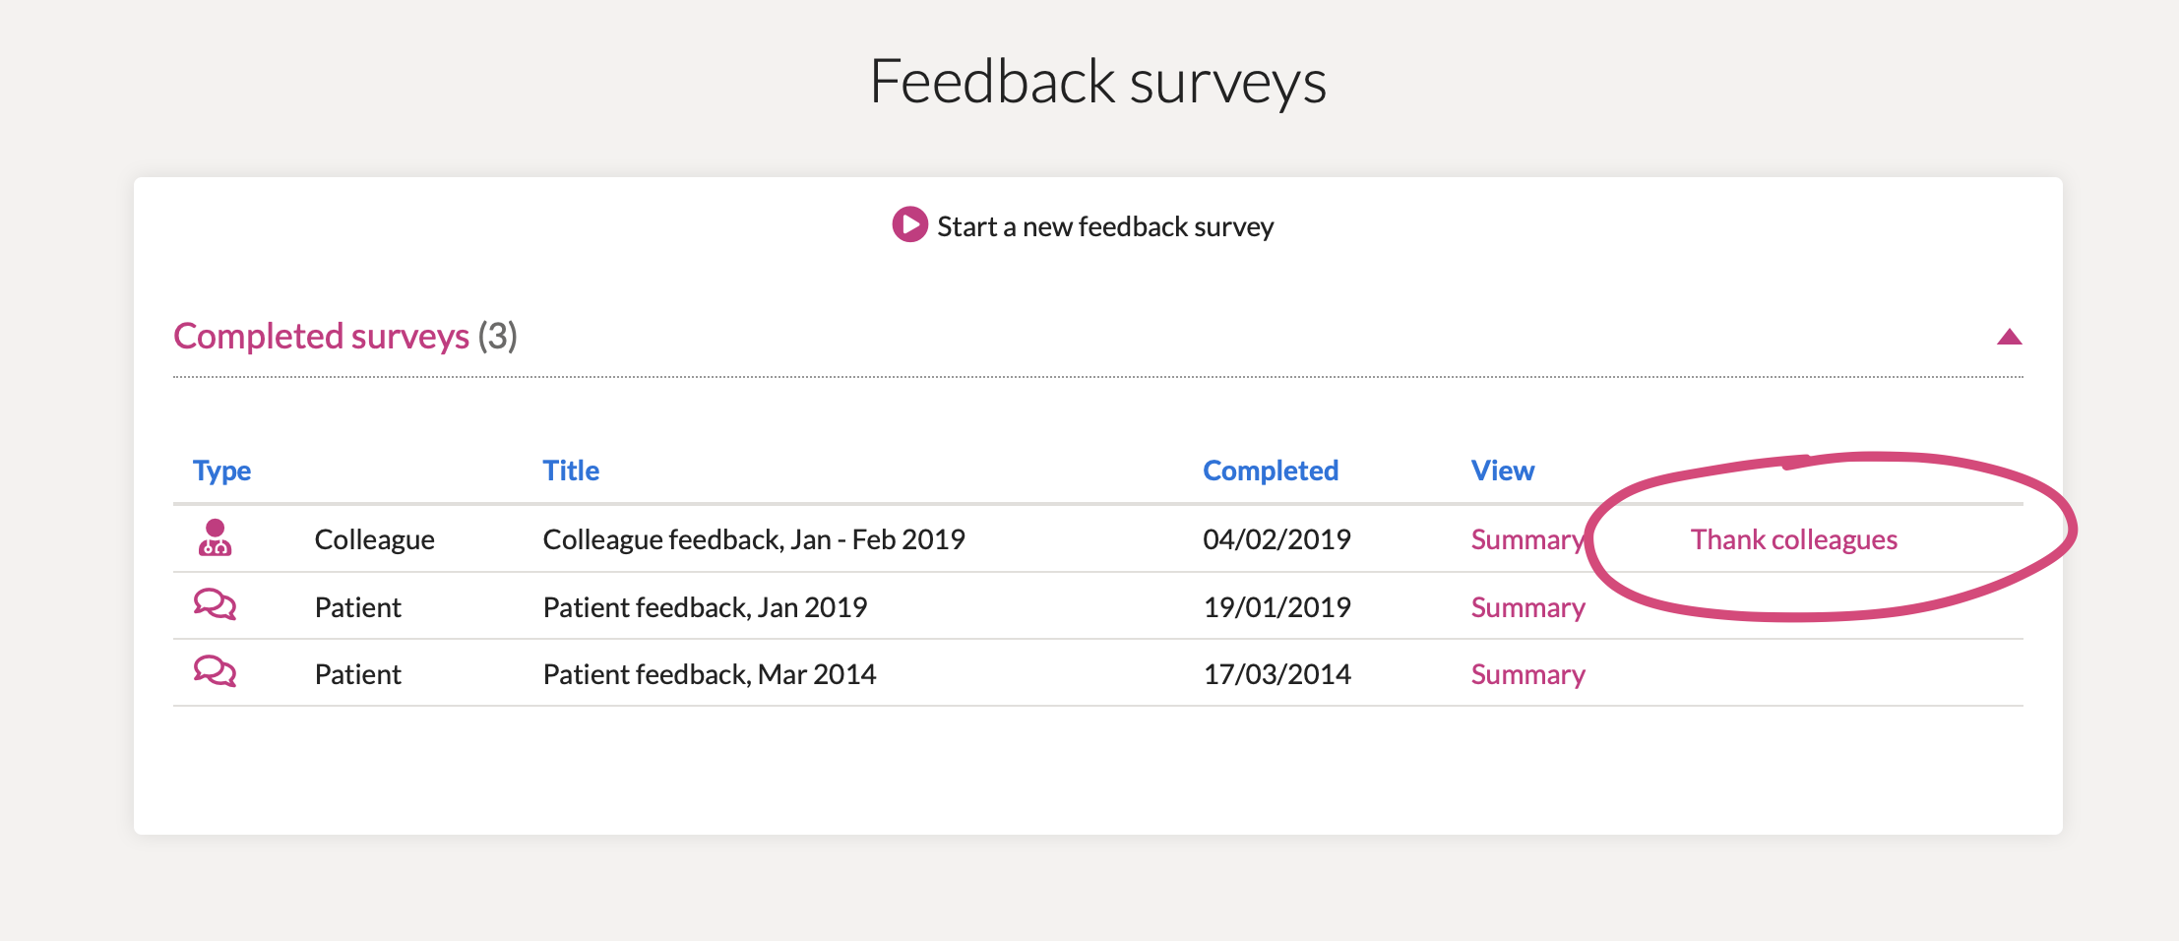The height and width of the screenshot is (941, 2179).
Task: Click the View column header
Action: coord(1502,470)
